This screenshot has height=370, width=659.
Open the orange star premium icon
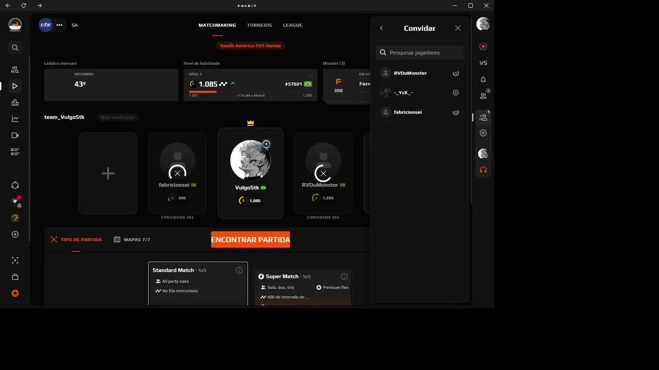click(15, 293)
